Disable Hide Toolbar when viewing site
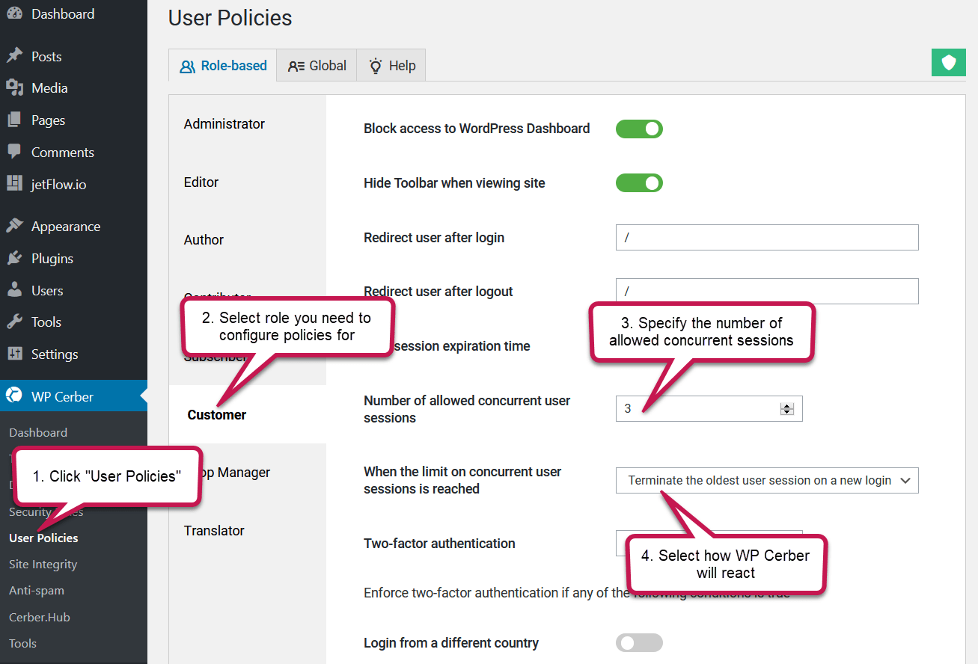 (639, 183)
